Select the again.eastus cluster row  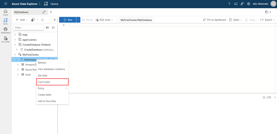click(x=34, y=40)
